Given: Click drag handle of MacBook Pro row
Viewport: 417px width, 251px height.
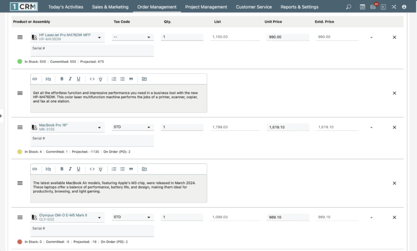Looking at the screenshot, I should pyautogui.click(x=20, y=127).
